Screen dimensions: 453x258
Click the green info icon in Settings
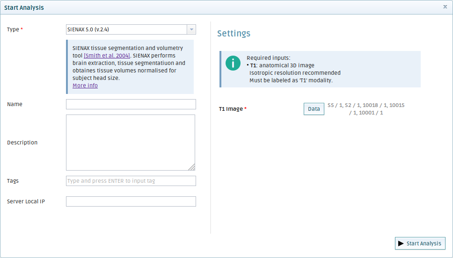(x=233, y=63)
